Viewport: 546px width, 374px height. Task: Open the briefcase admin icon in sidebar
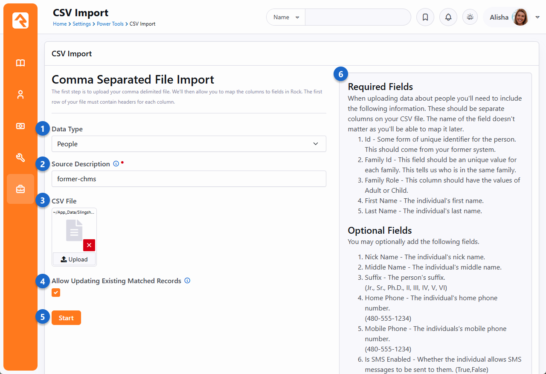[x=20, y=189]
